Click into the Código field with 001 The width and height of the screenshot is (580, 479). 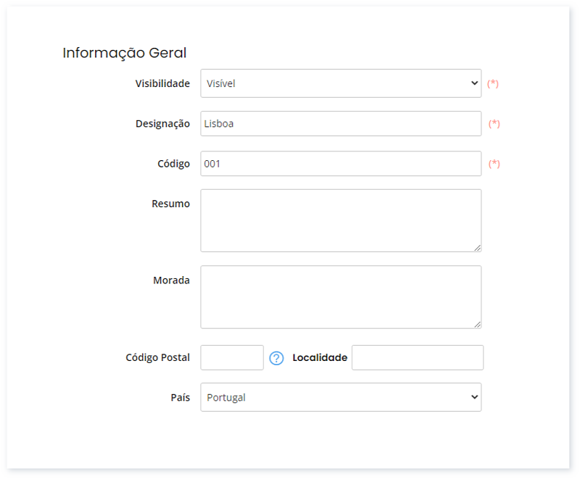pos(340,164)
